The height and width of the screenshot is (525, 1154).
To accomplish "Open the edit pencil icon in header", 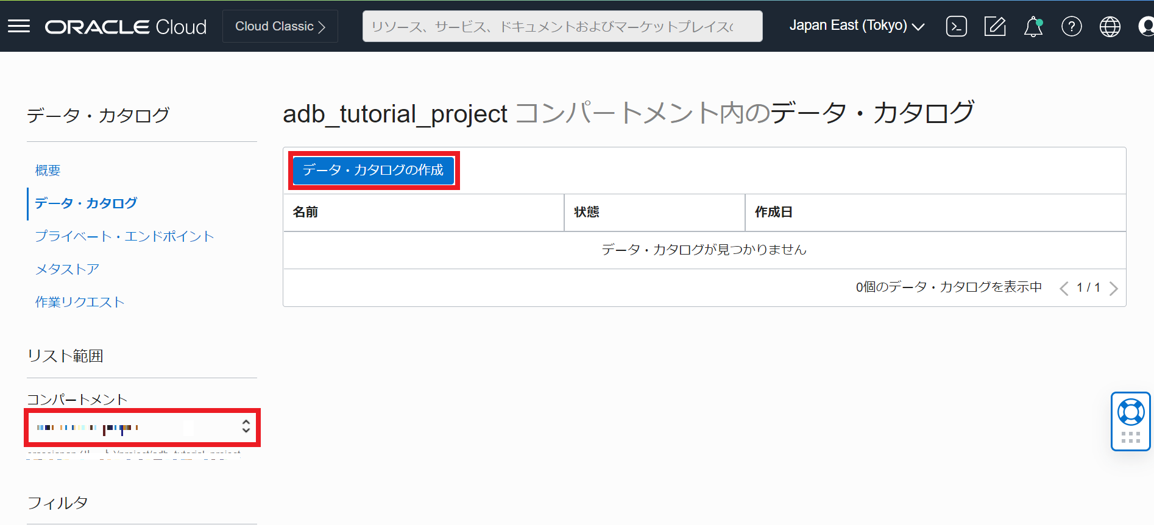I will tap(994, 26).
